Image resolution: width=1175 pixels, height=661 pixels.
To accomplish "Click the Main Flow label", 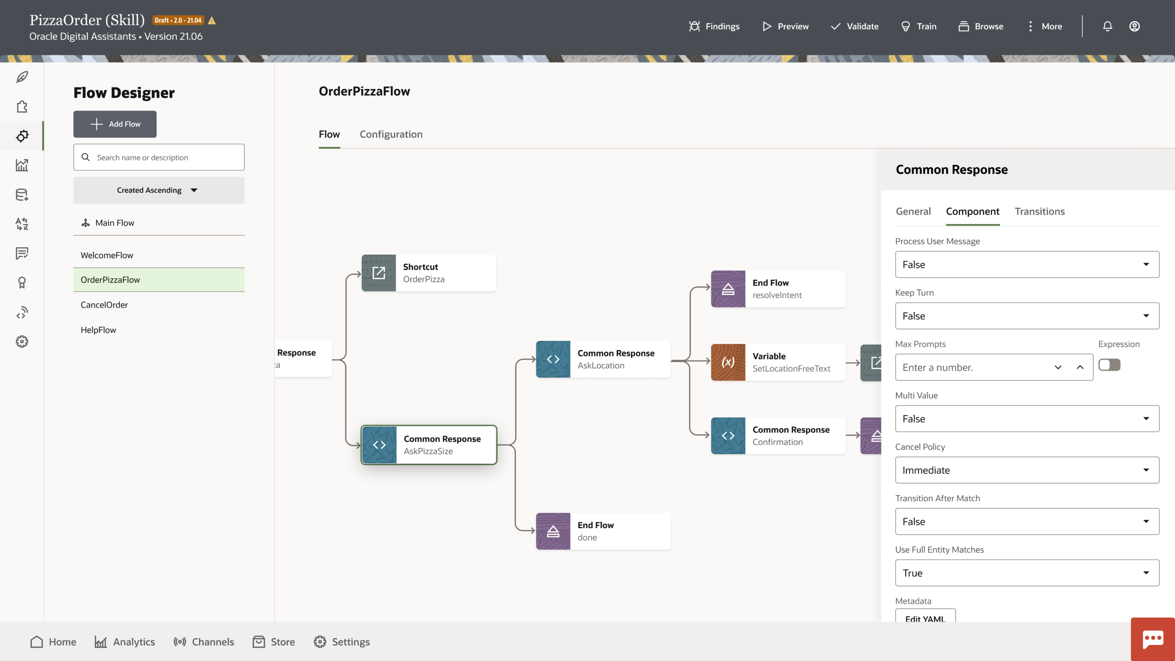I will click(115, 223).
